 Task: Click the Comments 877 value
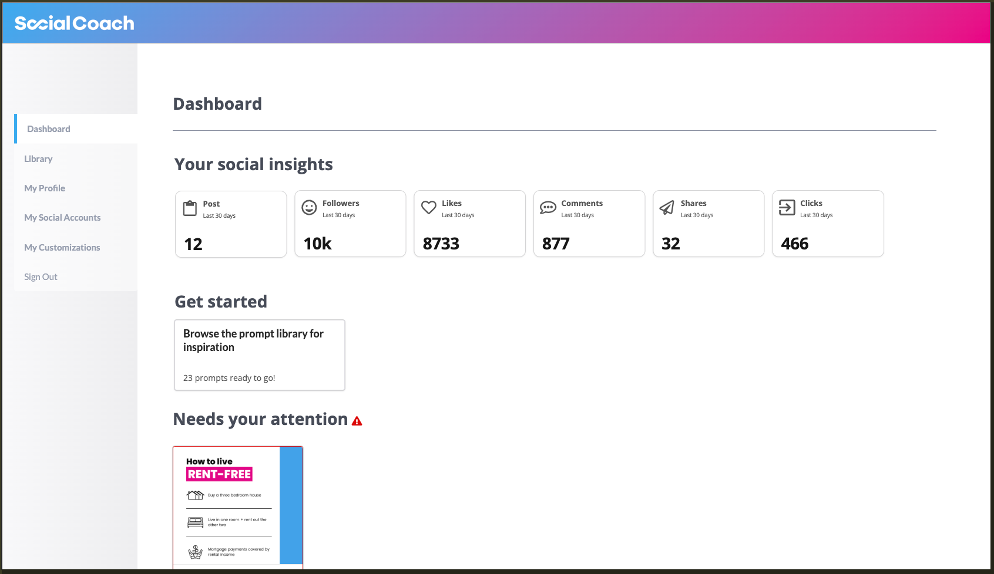tap(556, 244)
